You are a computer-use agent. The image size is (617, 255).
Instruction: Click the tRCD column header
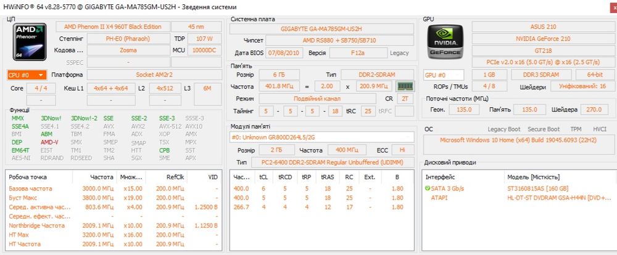click(x=285, y=177)
